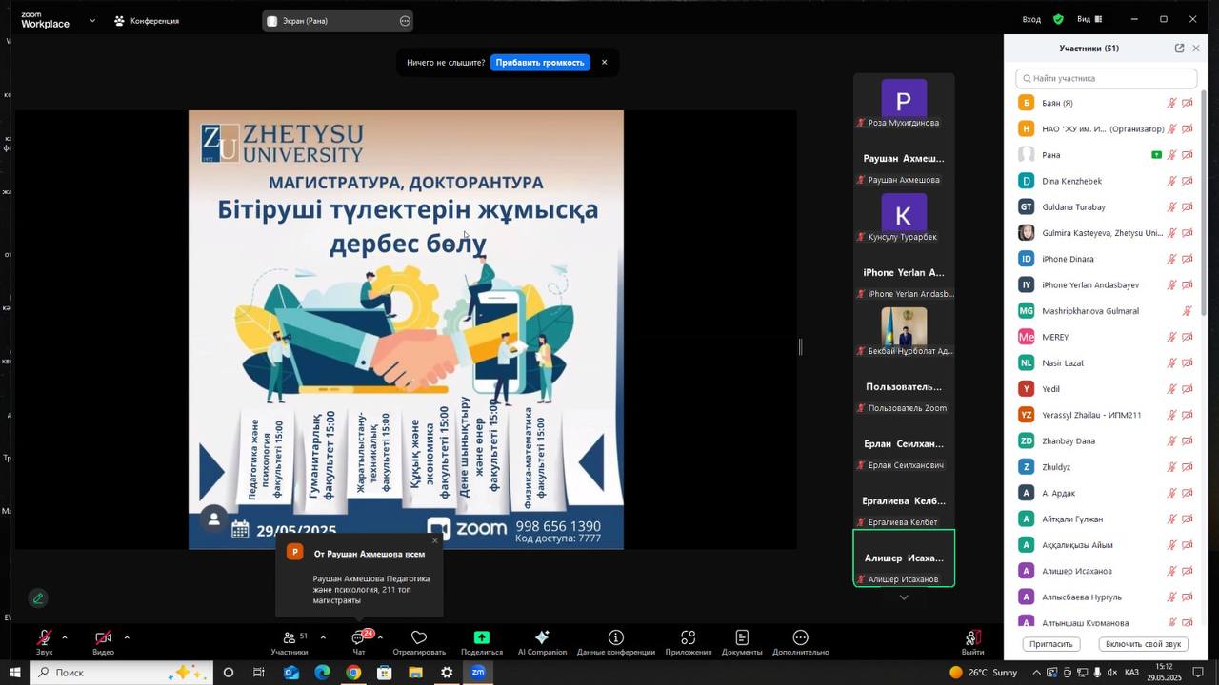This screenshot has width=1219, height=685.
Task: Toggle the Participants (Участники) panel
Action: click(289, 638)
